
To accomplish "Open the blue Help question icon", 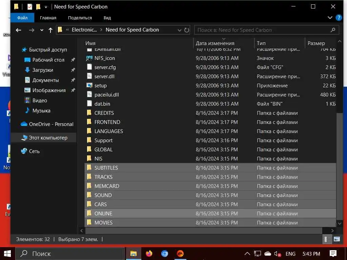I will [339, 18].
